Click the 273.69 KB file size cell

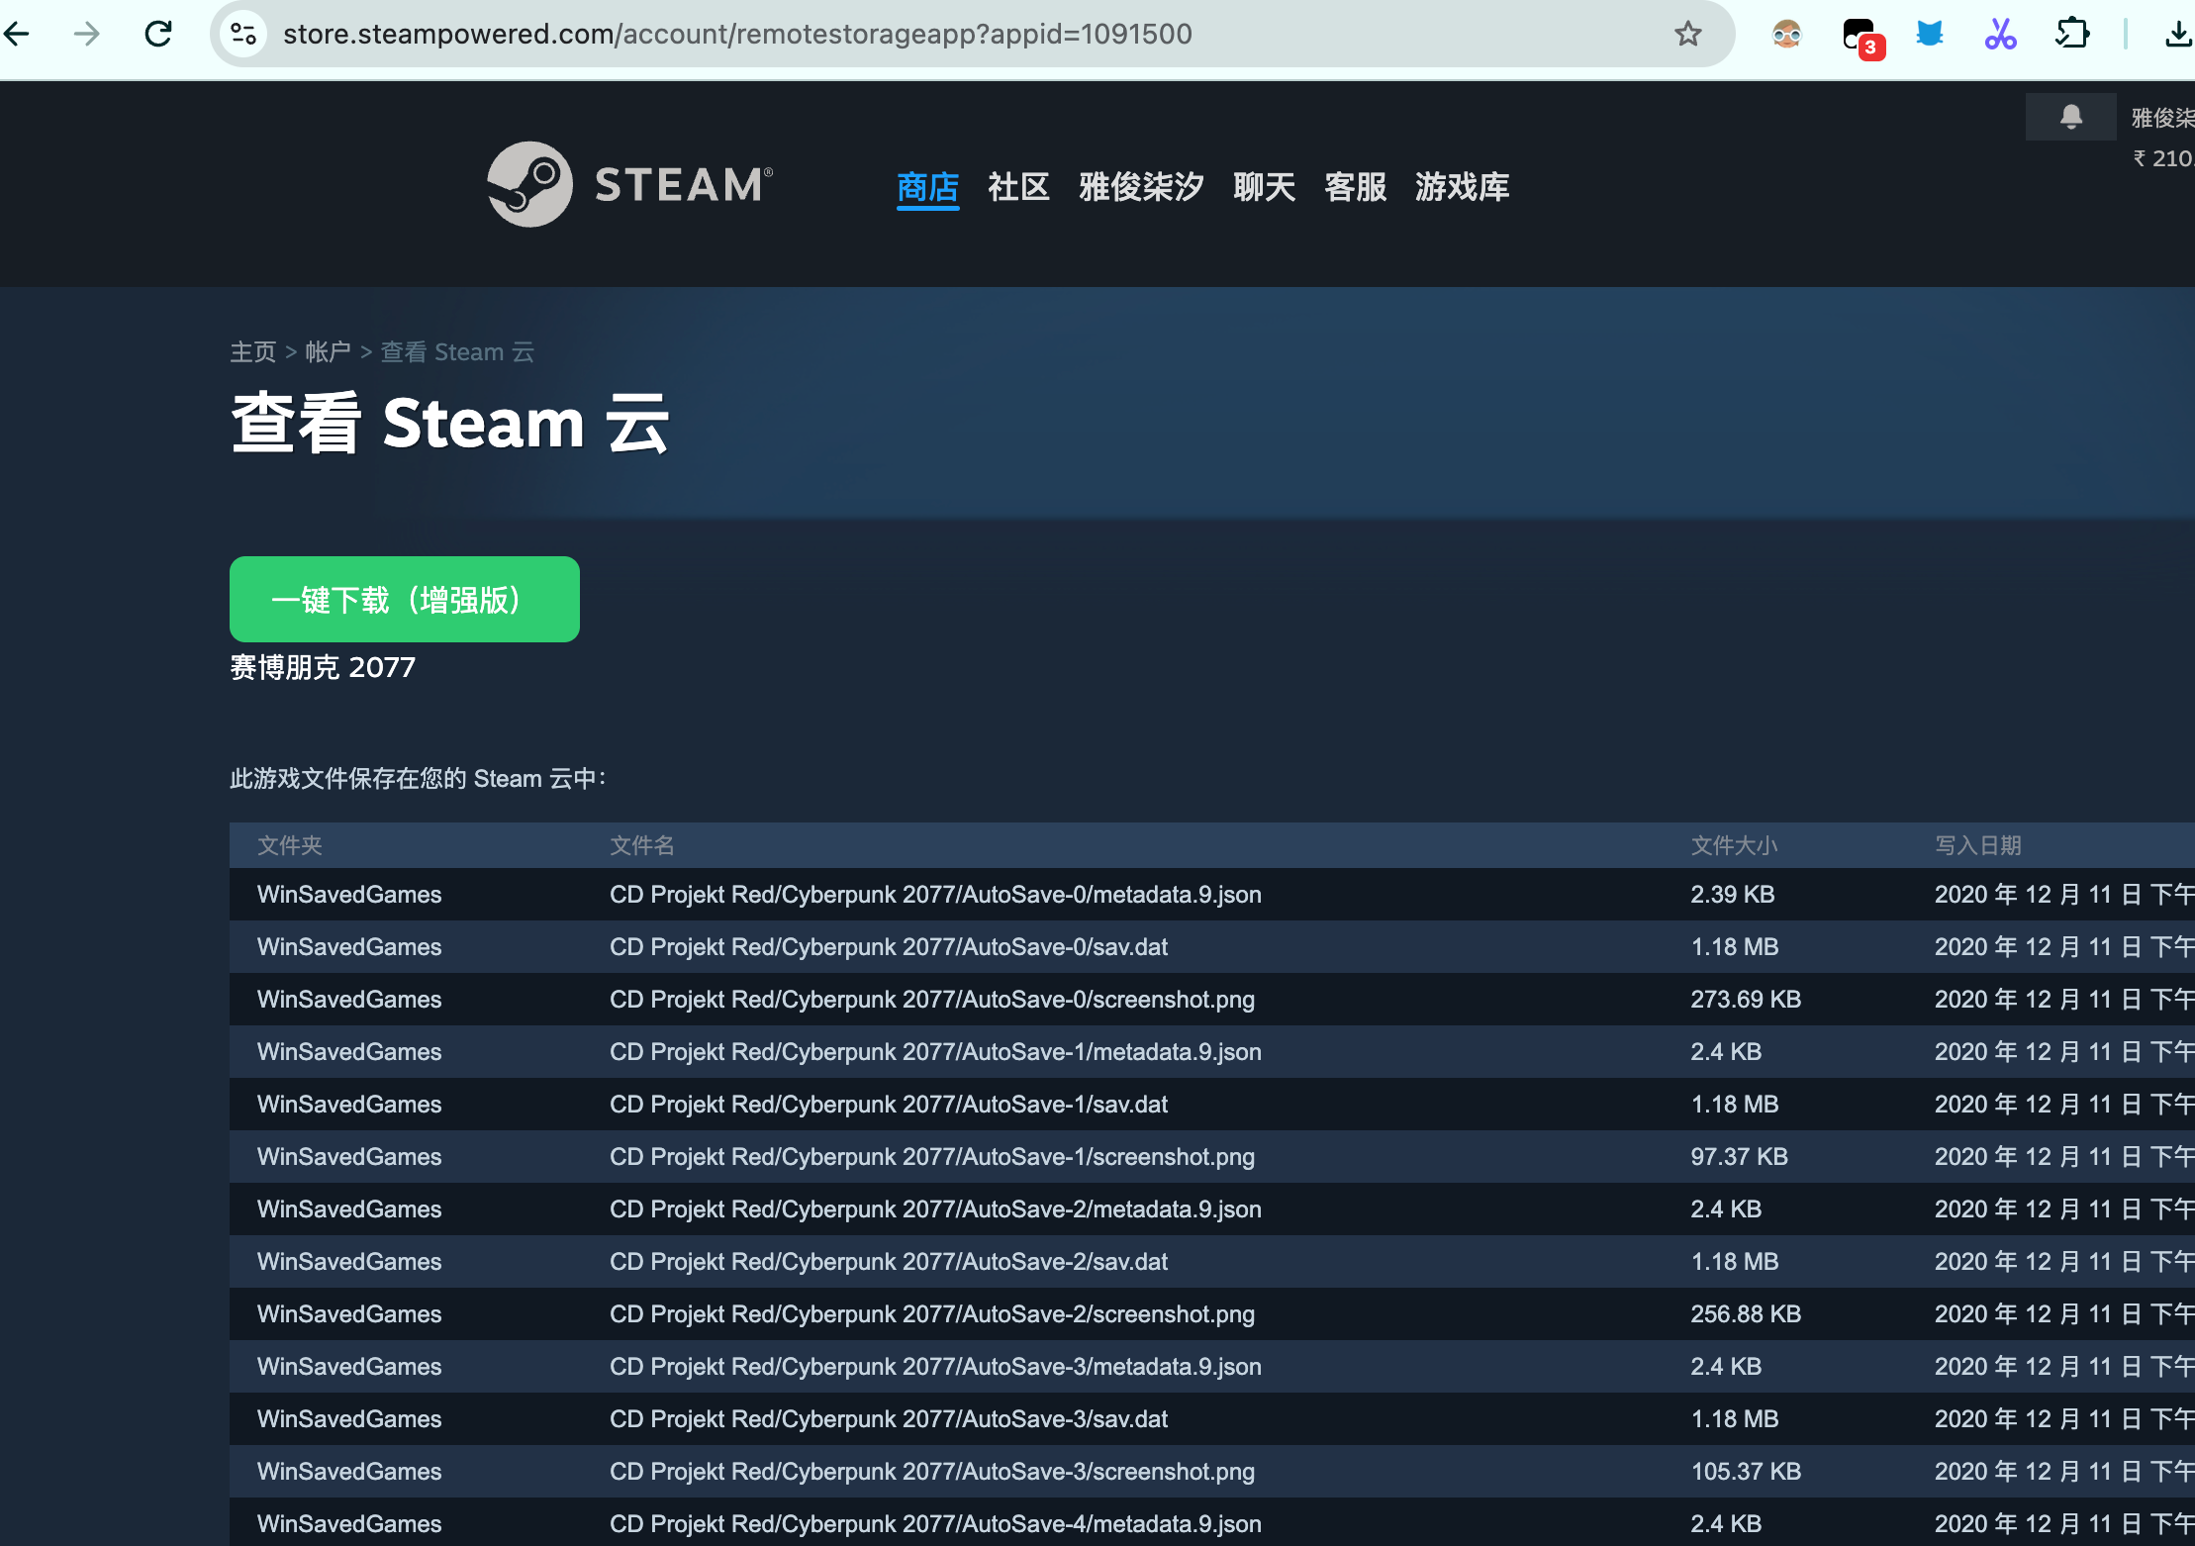(x=1746, y=1000)
